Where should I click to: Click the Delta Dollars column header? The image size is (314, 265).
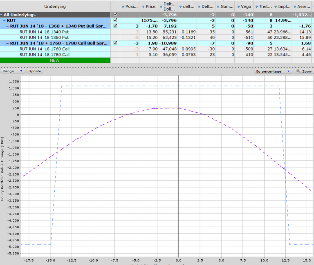coord(168,7)
